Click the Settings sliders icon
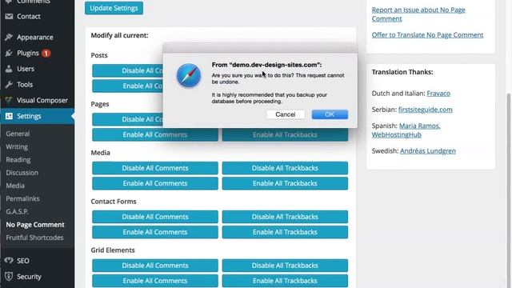The height and width of the screenshot is (288, 512). pos(9,116)
